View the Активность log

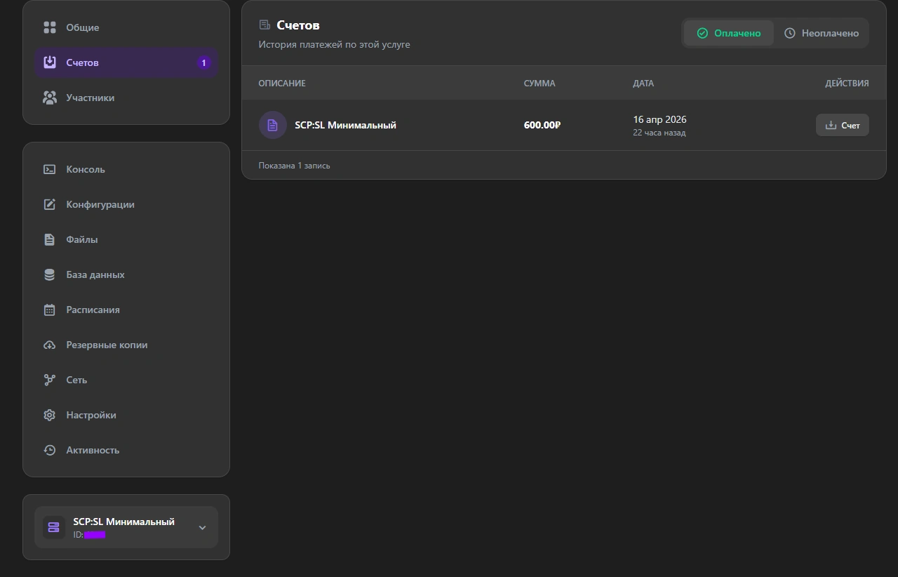pyautogui.click(x=126, y=450)
